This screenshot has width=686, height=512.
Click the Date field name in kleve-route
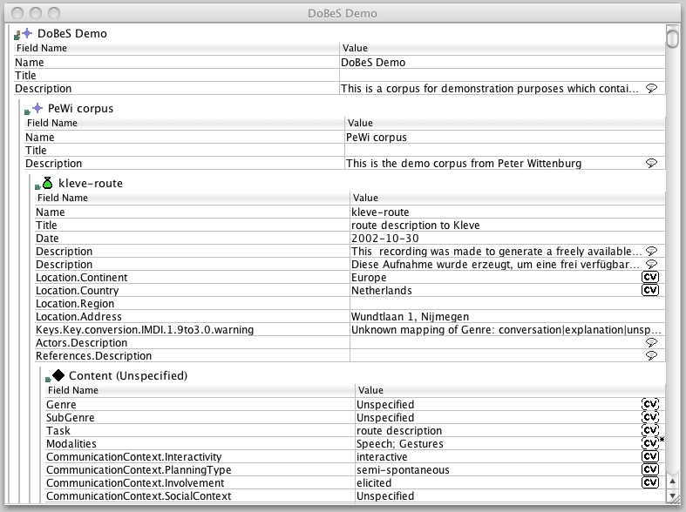[47, 239]
